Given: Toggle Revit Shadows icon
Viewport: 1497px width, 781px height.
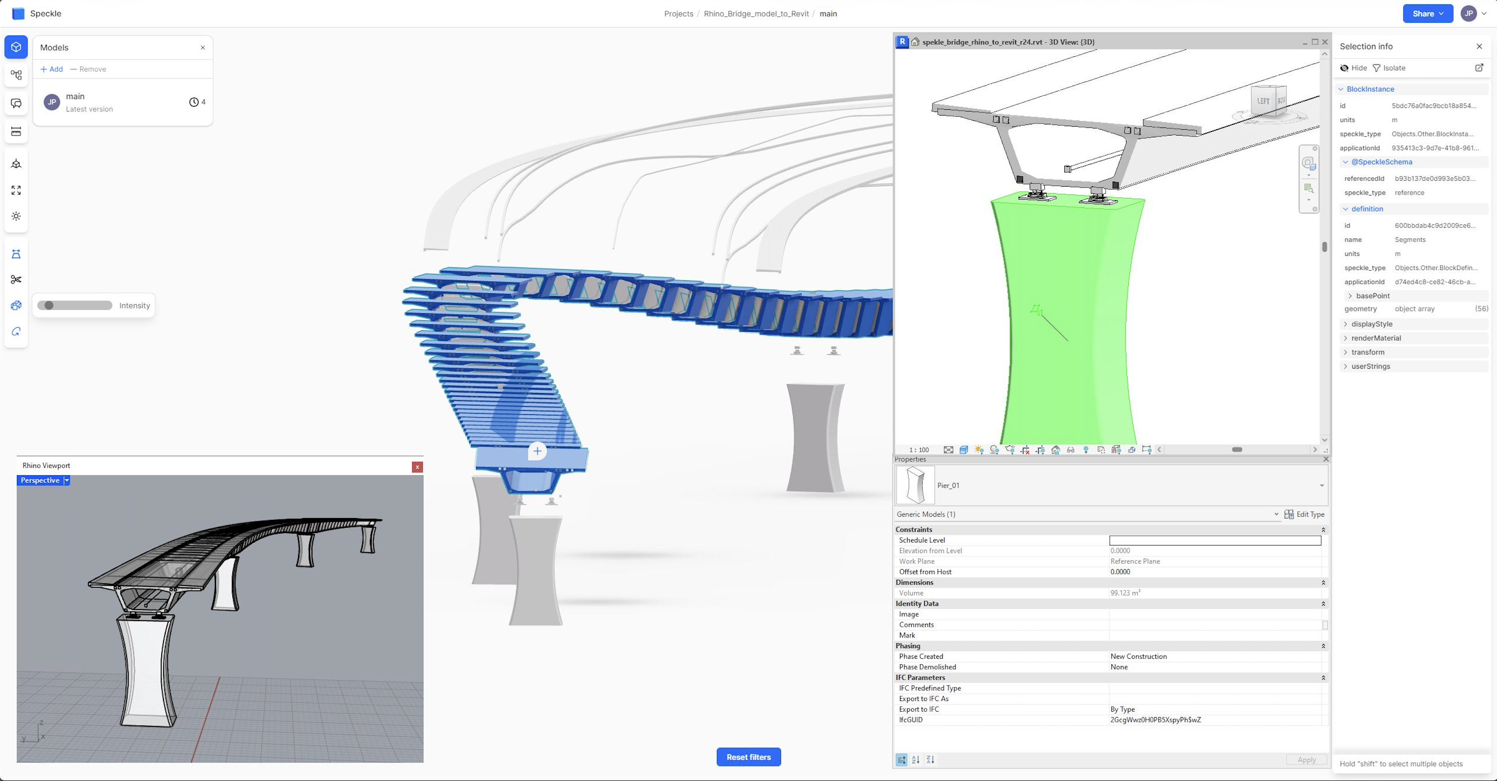Looking at the screenshot, I should (995, 450).
